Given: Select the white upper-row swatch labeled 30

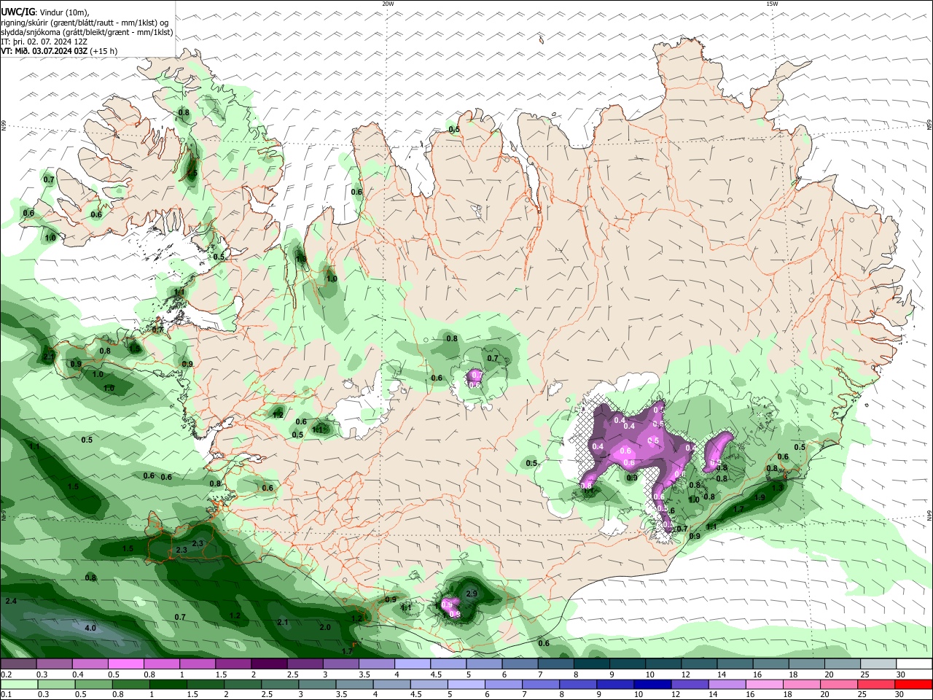Looking at the screenshot, I should coord(913,664).
